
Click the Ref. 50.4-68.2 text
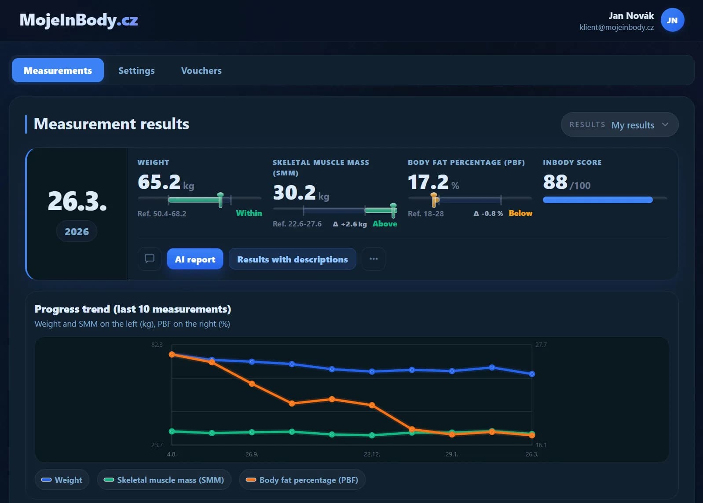162,214
